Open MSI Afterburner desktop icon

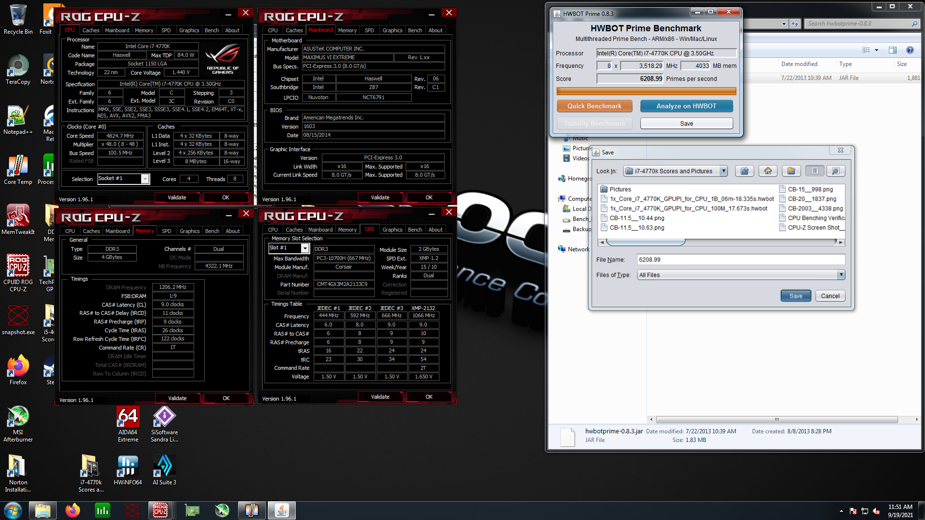[x=18, y=424]
